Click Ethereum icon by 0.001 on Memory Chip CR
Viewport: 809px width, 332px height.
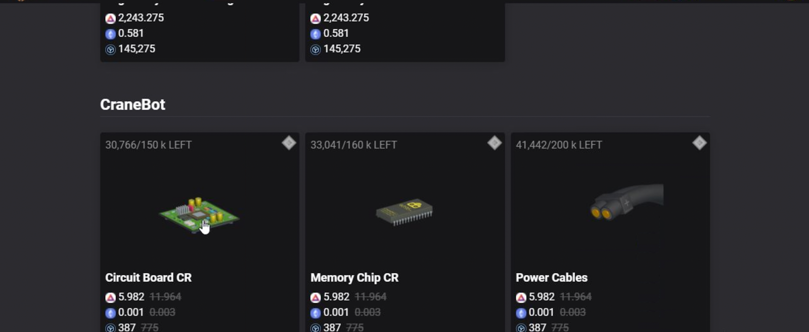(316, 313)
